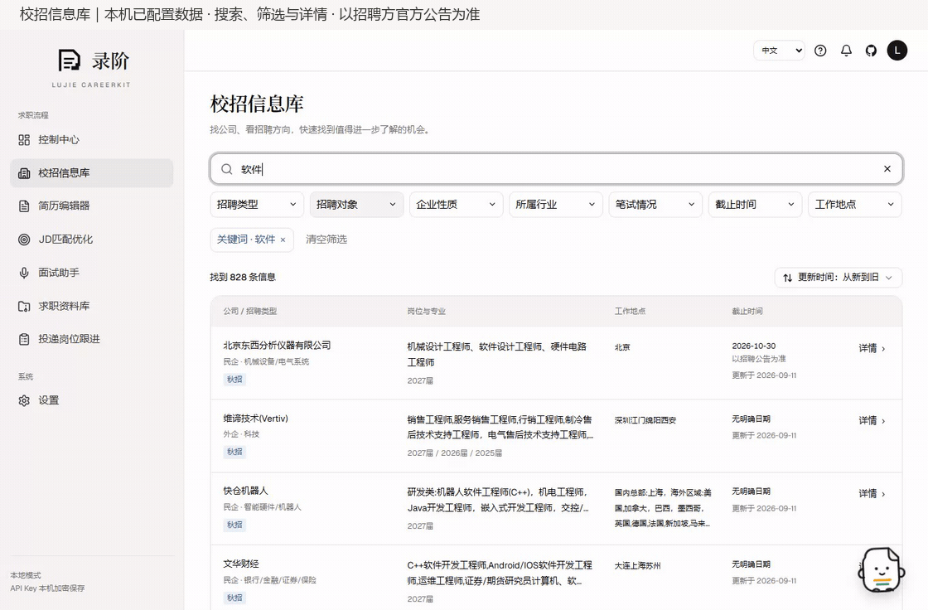This screenshot has height=610, width=928.
Task: Click the 秋招 tag under 维谛技术
Action: point(234,452)
